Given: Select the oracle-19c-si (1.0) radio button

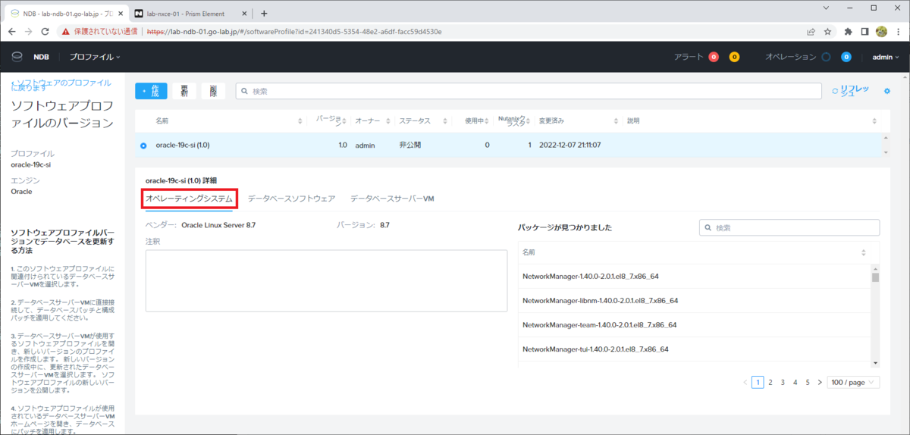Looking at the screenshot, I should pos(143,146).
